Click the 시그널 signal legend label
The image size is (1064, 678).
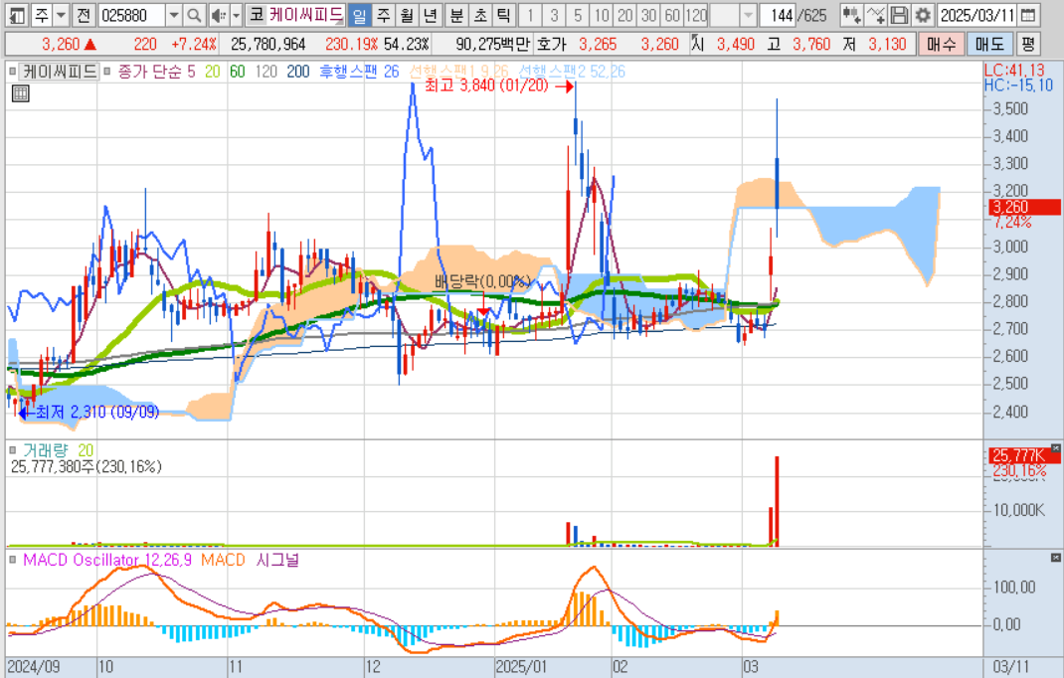point(278,560)
